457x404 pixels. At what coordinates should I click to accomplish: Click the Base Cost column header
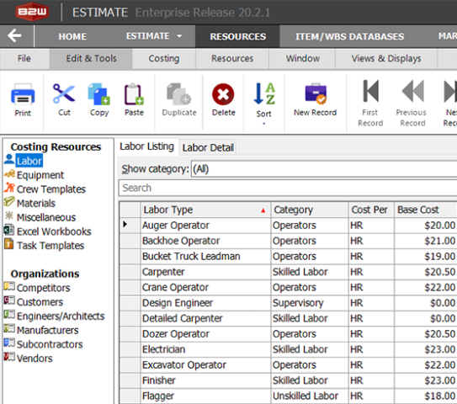[x=425, y=210]
